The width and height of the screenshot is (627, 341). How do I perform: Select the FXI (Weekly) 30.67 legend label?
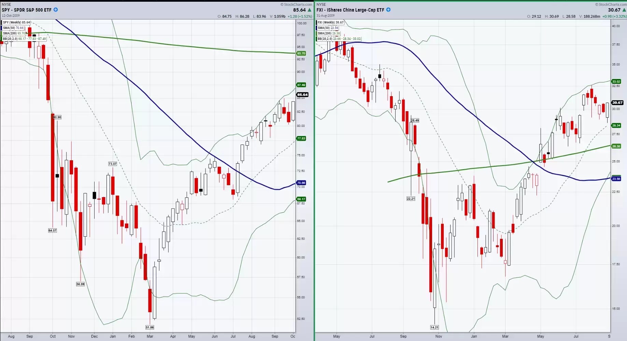click(330, 23)
